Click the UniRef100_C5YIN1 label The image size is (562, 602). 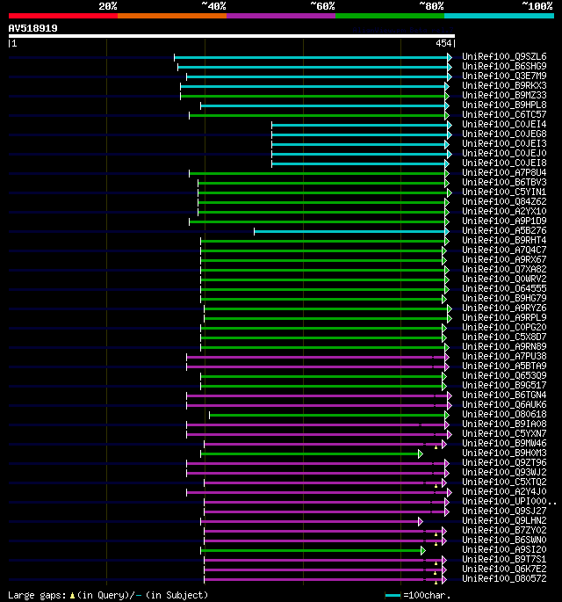pyautogui.click(x=504, y=192)
